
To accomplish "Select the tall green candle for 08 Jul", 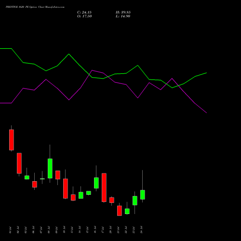I will coord(50,168).
